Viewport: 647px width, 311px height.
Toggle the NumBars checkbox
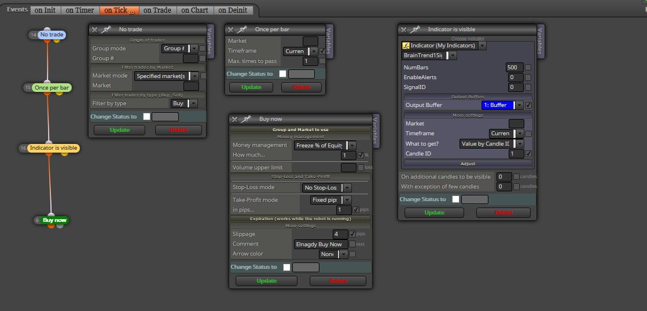[528, 68]
